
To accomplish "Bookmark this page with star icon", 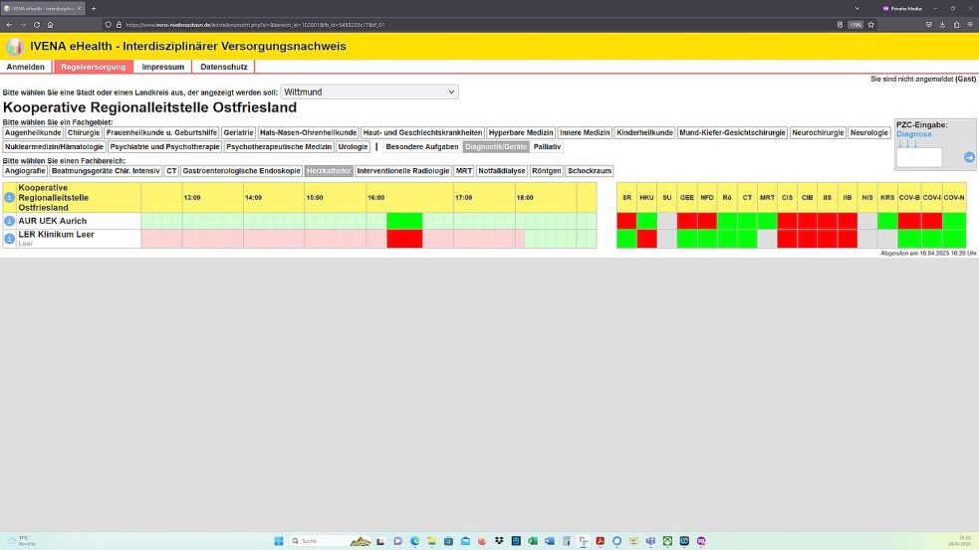I will [x=871, y=25].
